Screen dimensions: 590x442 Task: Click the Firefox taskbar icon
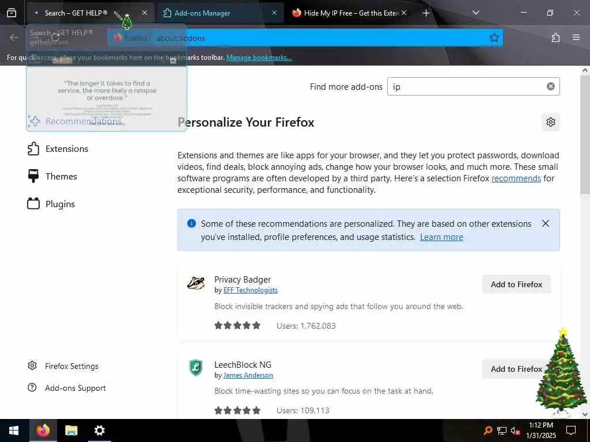[x=43, y=430]
